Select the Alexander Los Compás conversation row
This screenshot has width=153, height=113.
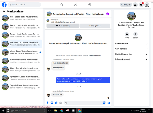click(21, 44)
